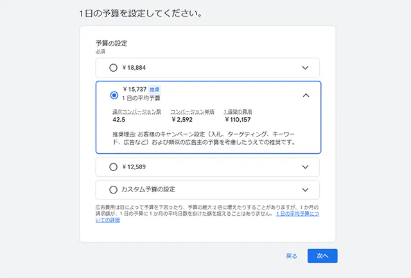Expand the カスタム予算の設定 chevron
This screenshot has width=411, height=278.
[305, 190]
